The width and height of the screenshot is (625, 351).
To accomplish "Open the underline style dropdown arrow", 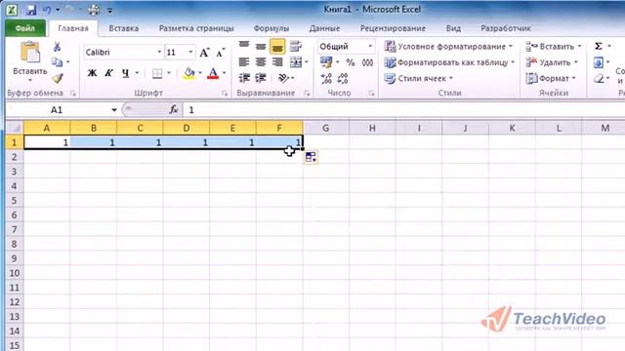I will click(137, 73).
